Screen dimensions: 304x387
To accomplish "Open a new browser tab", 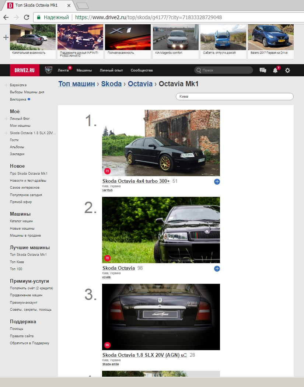I will click(x=83, y=6).
